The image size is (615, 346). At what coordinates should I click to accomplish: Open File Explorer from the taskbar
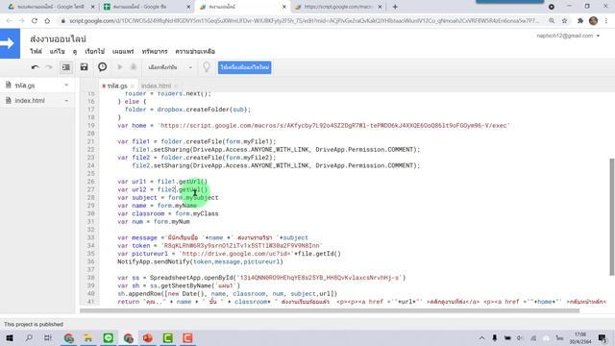88,337
